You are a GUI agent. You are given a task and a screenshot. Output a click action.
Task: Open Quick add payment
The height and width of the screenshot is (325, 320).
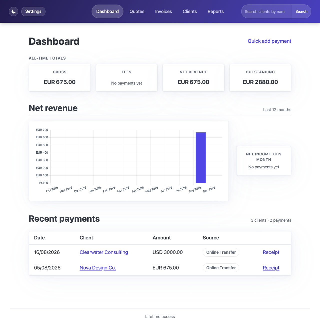pos(269,41)
